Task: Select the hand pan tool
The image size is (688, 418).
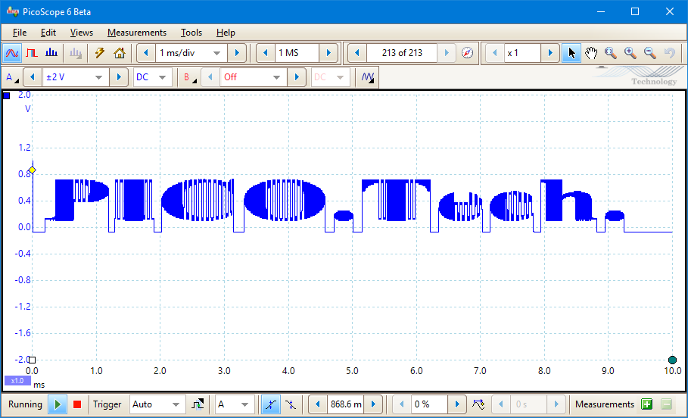Action: point(591,53)
